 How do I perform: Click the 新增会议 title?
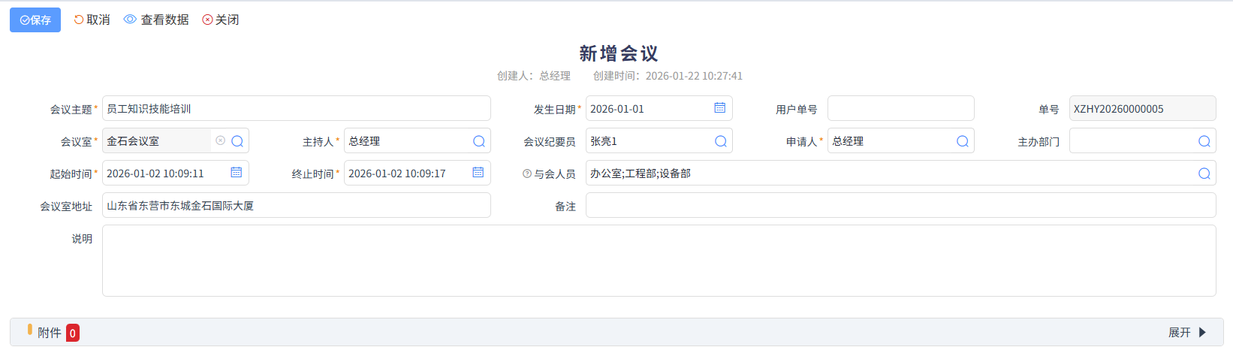coord(619,53)
